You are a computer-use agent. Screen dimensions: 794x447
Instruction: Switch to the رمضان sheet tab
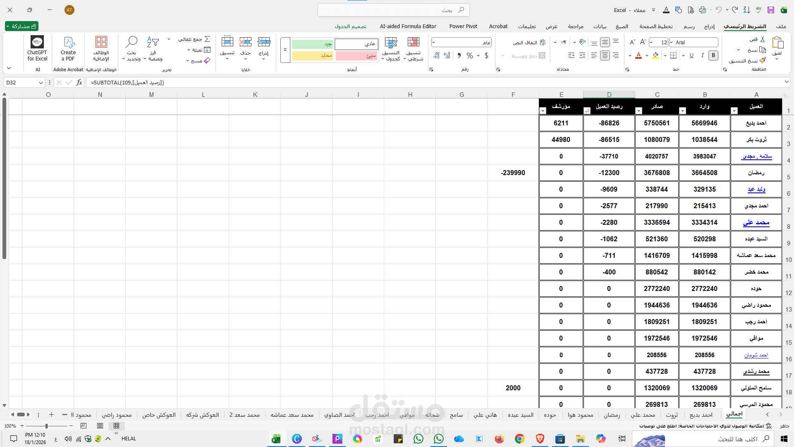pyautogui.click(x=612, y=415)
